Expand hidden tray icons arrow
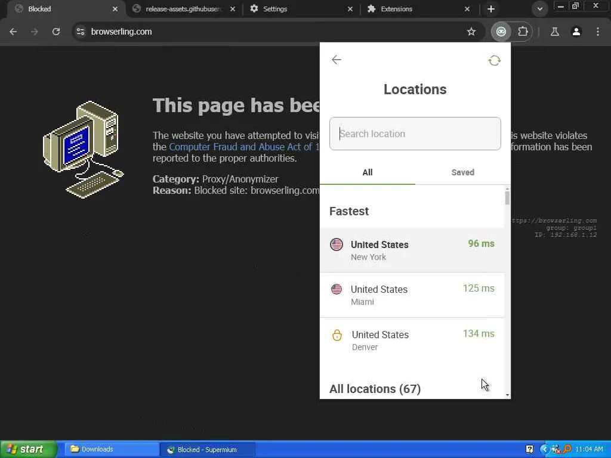The width and height of the screenshot is (611, 458). [x=544, y=450]
